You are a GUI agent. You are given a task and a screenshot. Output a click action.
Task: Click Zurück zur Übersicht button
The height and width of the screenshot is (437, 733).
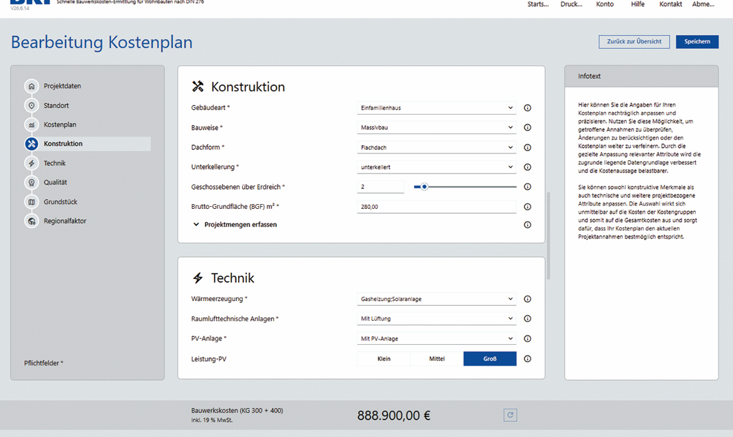pos(634,42)
